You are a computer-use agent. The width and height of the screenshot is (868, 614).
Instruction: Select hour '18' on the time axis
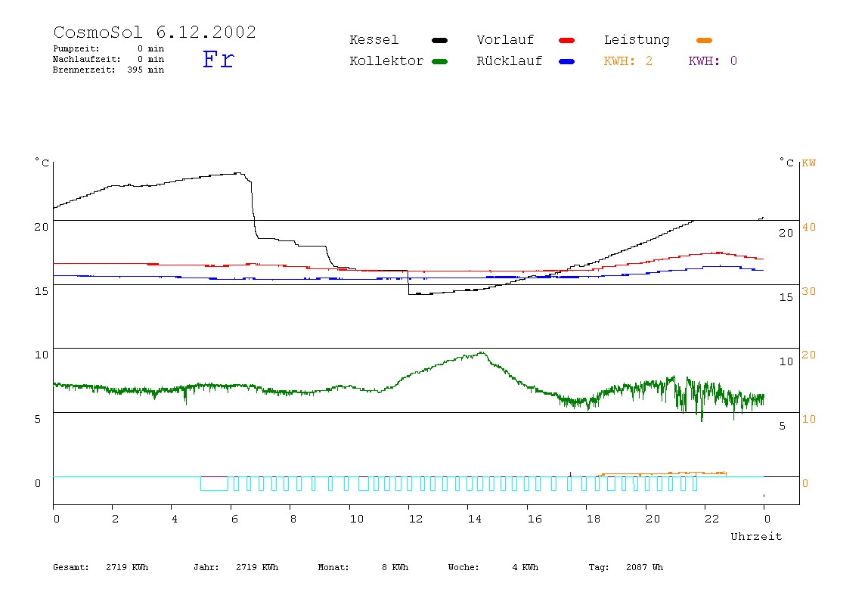pyautogui.click(x=594, y=519)
